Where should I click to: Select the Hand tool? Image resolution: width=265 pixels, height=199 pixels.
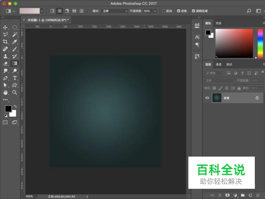[5, 93]
